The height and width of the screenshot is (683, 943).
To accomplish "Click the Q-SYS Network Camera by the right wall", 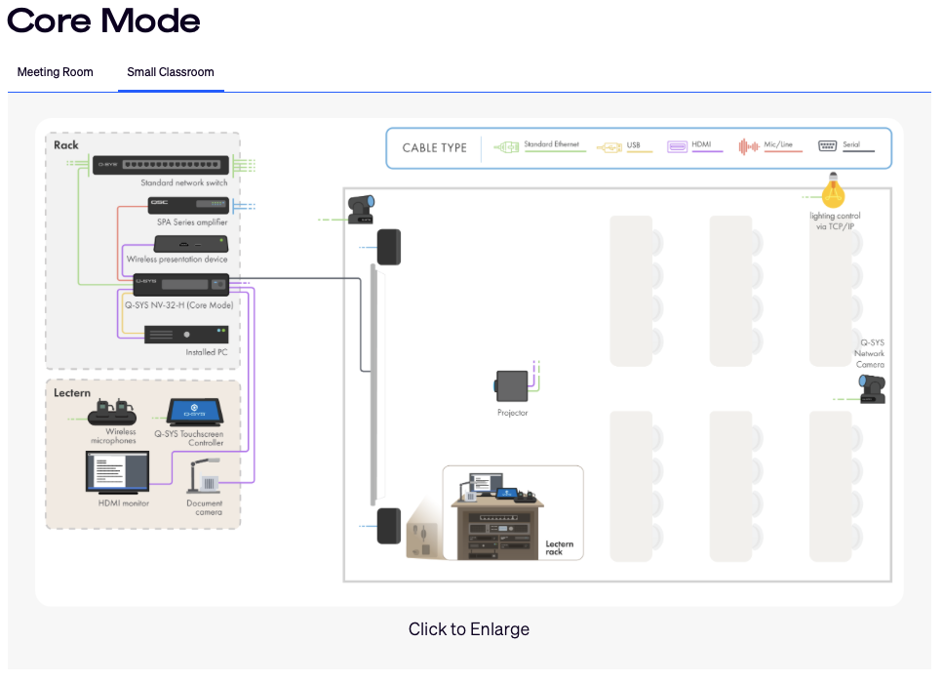I will pyautogui.click(x=872, y=389).
